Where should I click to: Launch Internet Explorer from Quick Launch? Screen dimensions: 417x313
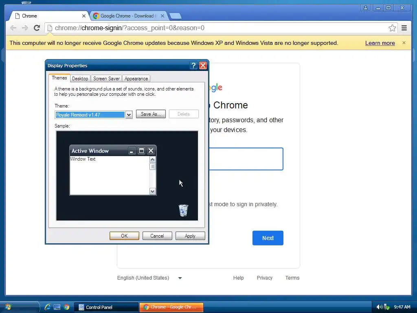pyautogui.click(x=48, y=307)
